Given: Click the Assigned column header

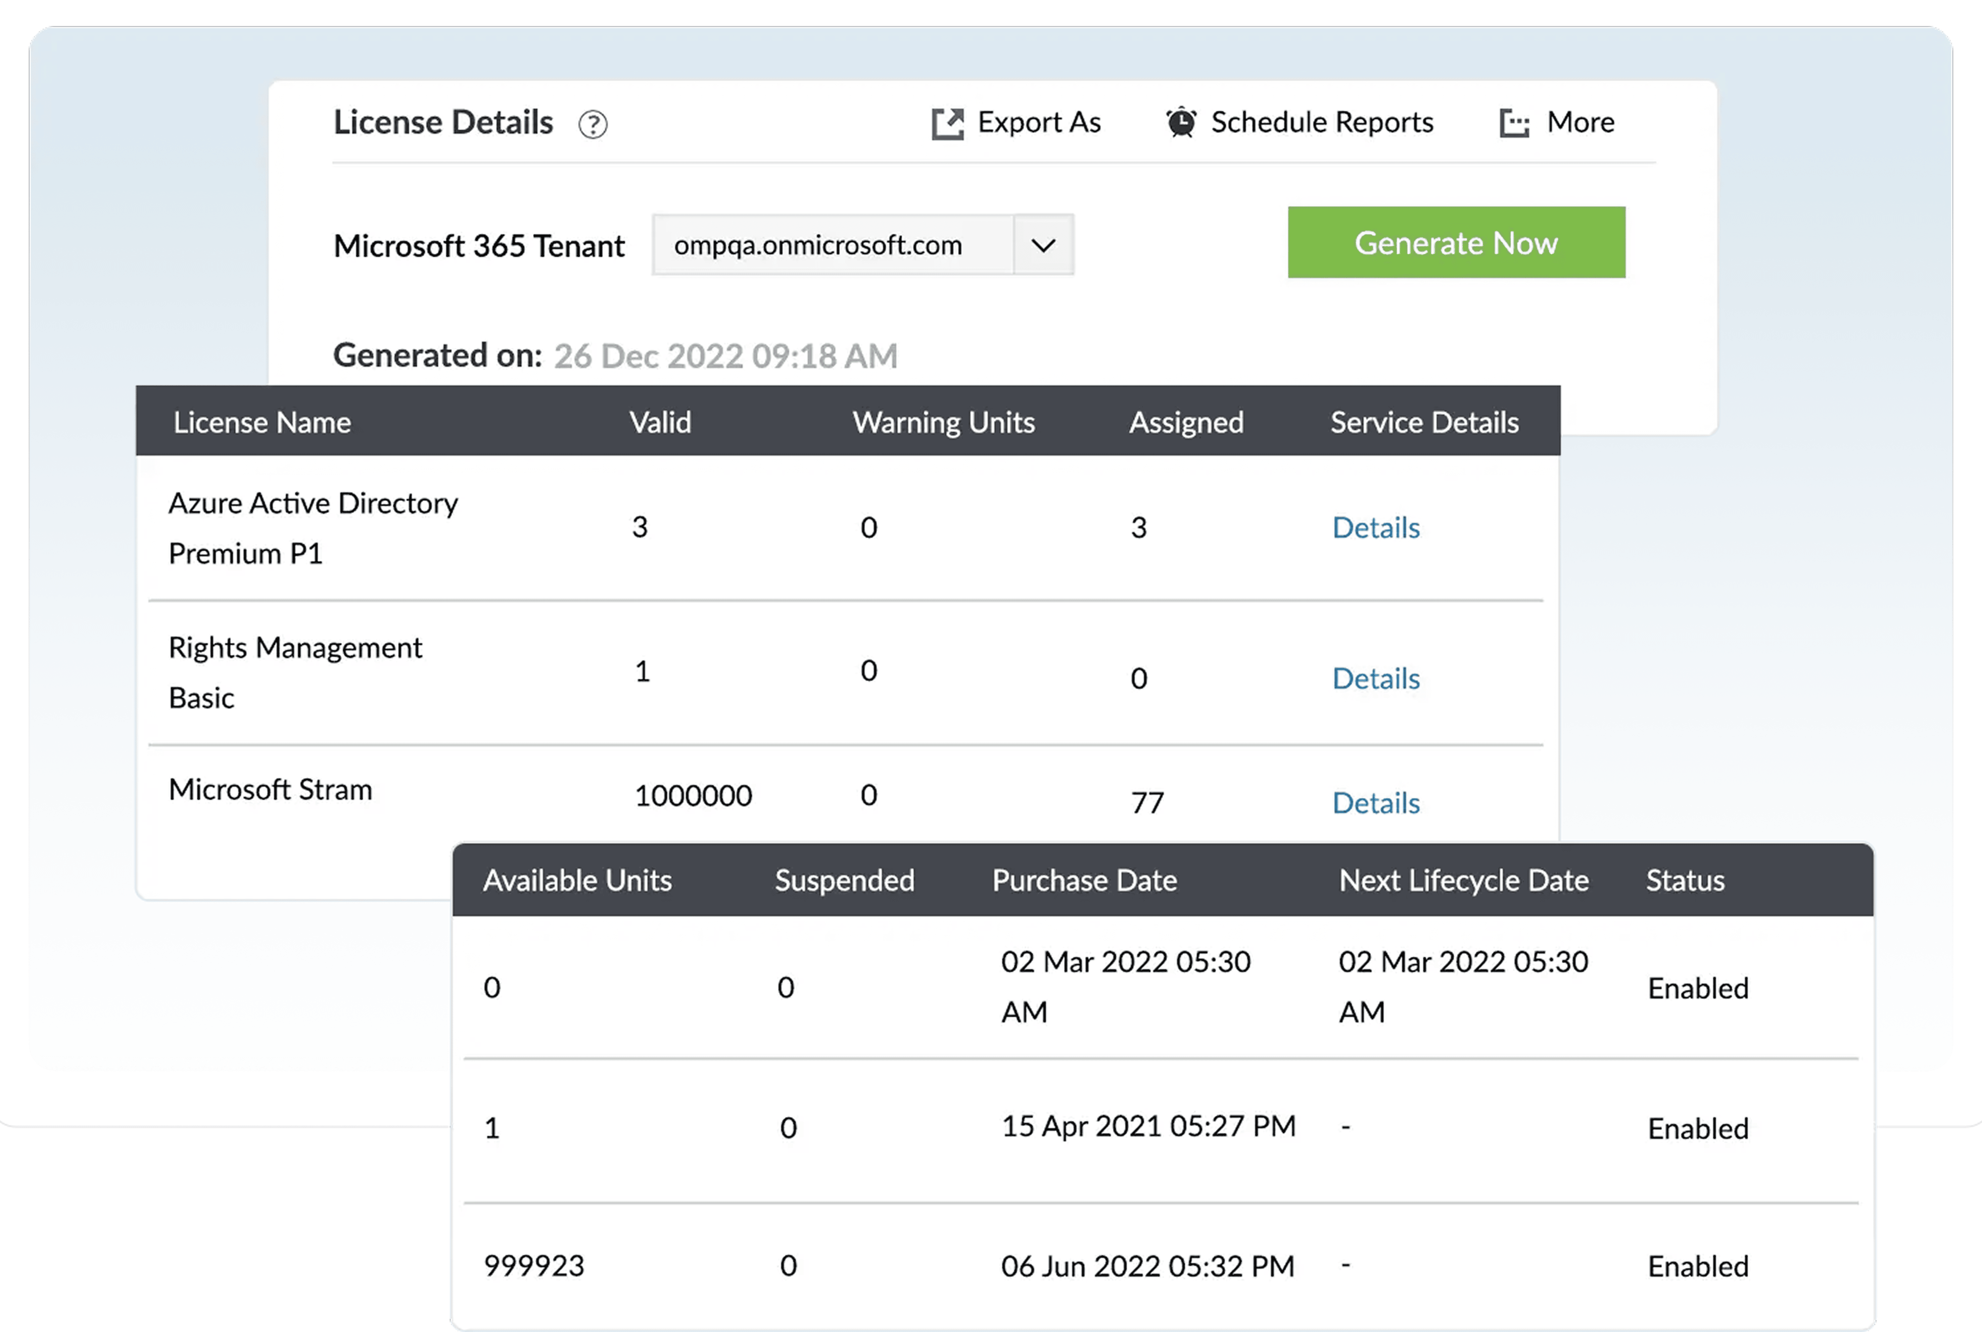Looking at the screenshot, I should coord(1186,422).
